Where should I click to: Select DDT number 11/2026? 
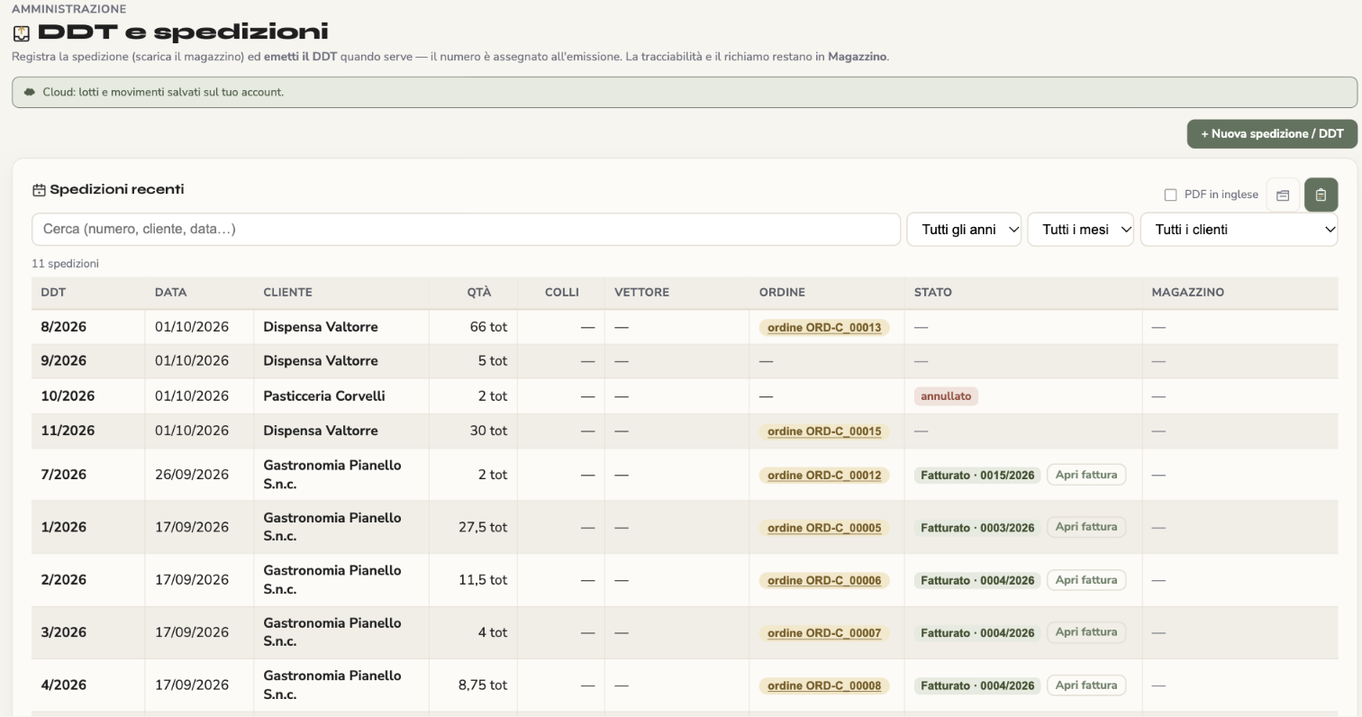(x=68, y=431)
